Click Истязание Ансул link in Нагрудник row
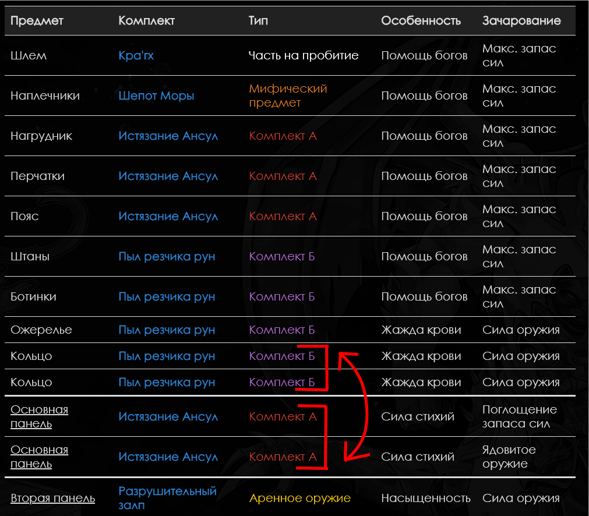 click(x=168, y=136)
